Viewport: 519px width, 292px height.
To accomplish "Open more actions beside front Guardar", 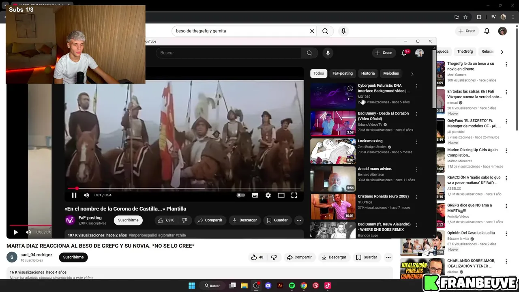I will (x=299, y=220).
